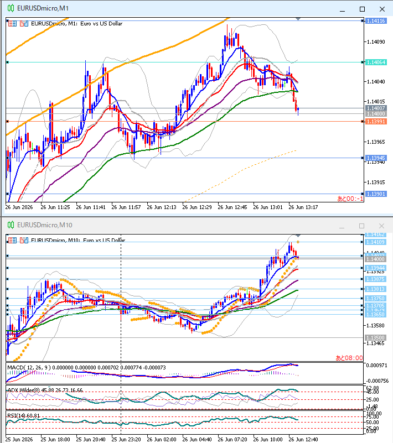Select the 1.13813 price label on M10 chart
This screenshot has width=393, height=443.
tap(375, 289)
